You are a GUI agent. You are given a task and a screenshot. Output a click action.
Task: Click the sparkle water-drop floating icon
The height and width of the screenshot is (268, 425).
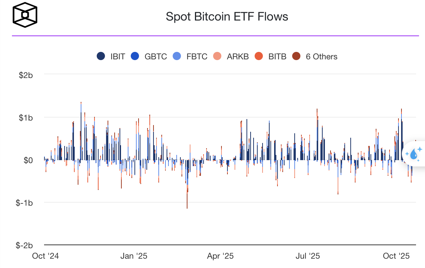tap(413, 154)
